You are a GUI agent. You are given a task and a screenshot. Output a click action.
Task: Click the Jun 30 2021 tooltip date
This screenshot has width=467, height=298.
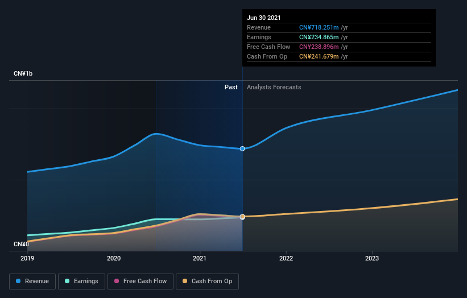[264, 18]
